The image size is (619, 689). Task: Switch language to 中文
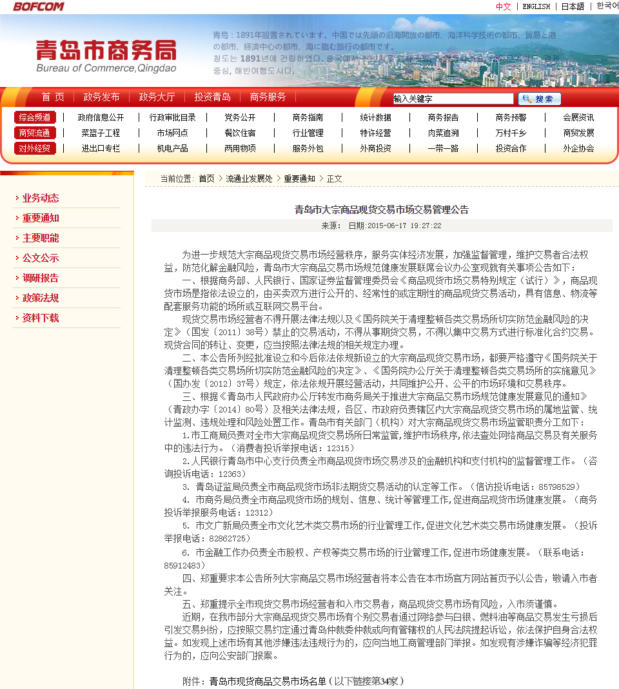[504, 6]
